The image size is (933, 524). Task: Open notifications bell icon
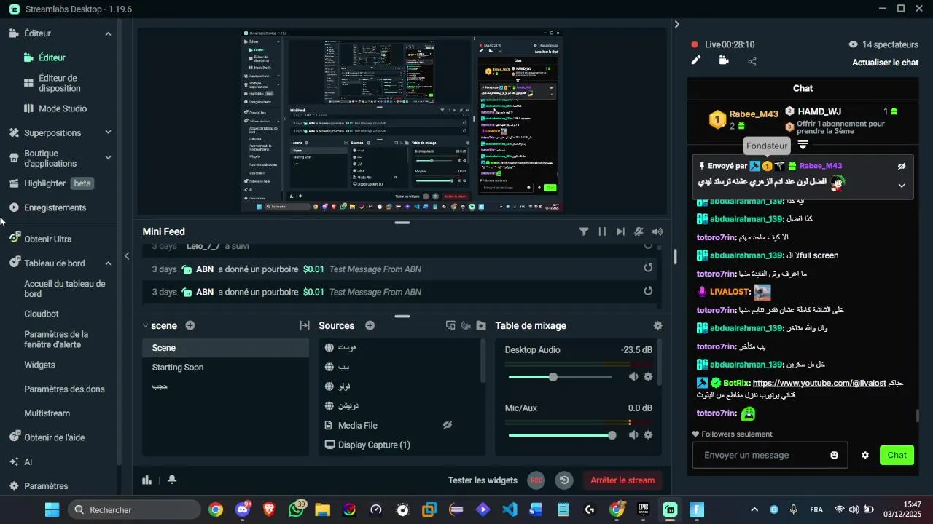point(172,480)
